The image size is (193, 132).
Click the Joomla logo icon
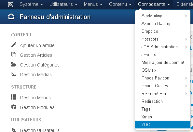(10, 4)
